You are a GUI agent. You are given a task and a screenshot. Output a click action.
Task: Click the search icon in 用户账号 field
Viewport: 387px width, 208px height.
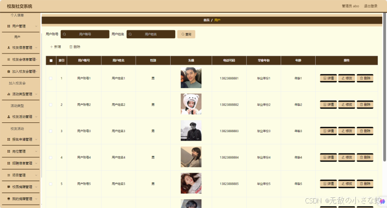[64, 34]
